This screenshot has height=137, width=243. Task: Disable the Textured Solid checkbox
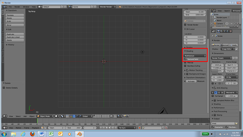(185, 59)
